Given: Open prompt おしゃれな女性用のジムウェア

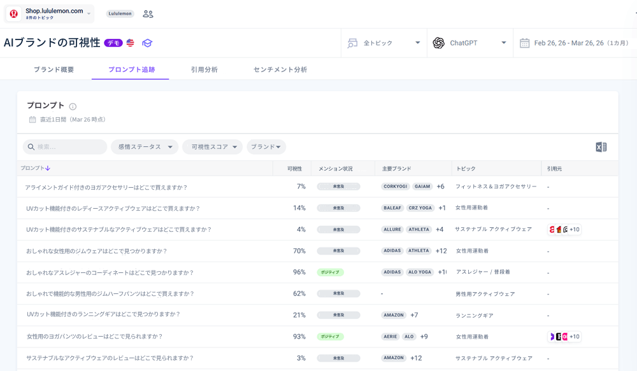Looking at the screenshot, I should point(97,251).
